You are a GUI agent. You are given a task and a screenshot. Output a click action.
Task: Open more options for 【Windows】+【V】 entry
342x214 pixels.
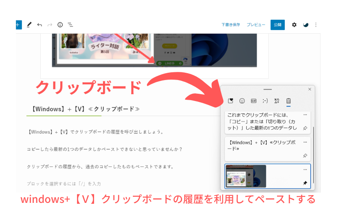tap(305, 142)
